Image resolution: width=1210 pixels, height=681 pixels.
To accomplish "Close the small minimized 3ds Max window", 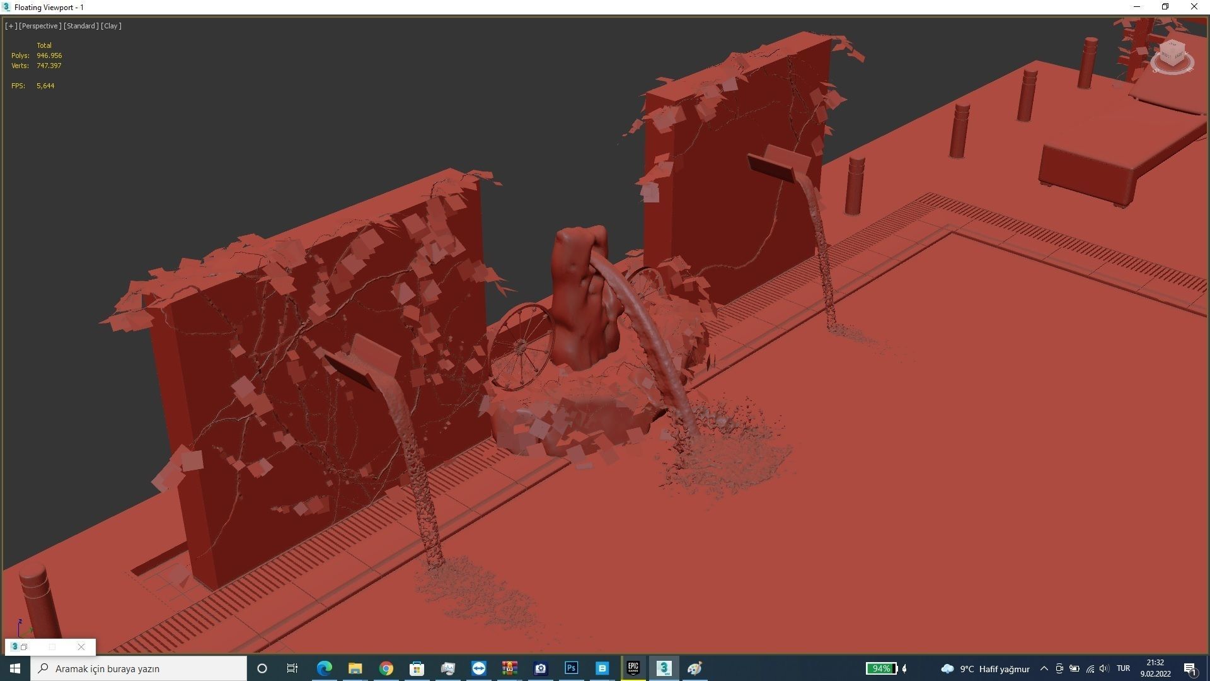I will 81,647.
